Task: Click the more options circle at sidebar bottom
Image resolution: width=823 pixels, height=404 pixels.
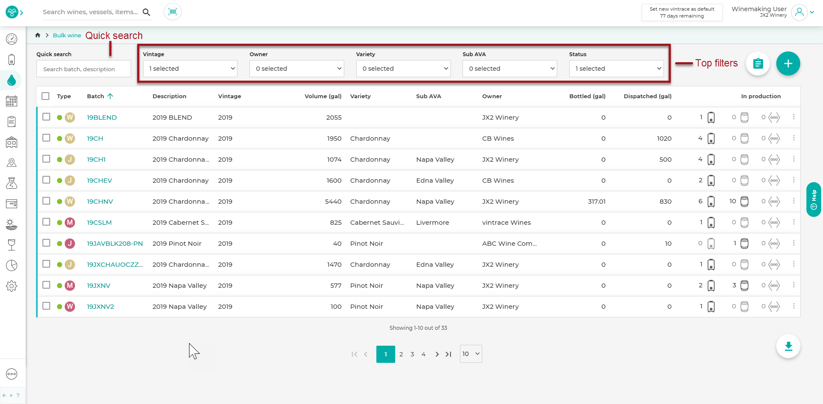Action: point(12,374)
